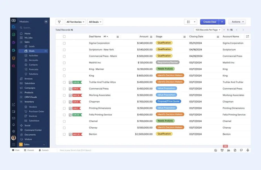Screen dimensions: 261x170
Task: Open the Sales workspace switcher at sidebar bottom
Action: pyautogui.click(x=32, y=144)
